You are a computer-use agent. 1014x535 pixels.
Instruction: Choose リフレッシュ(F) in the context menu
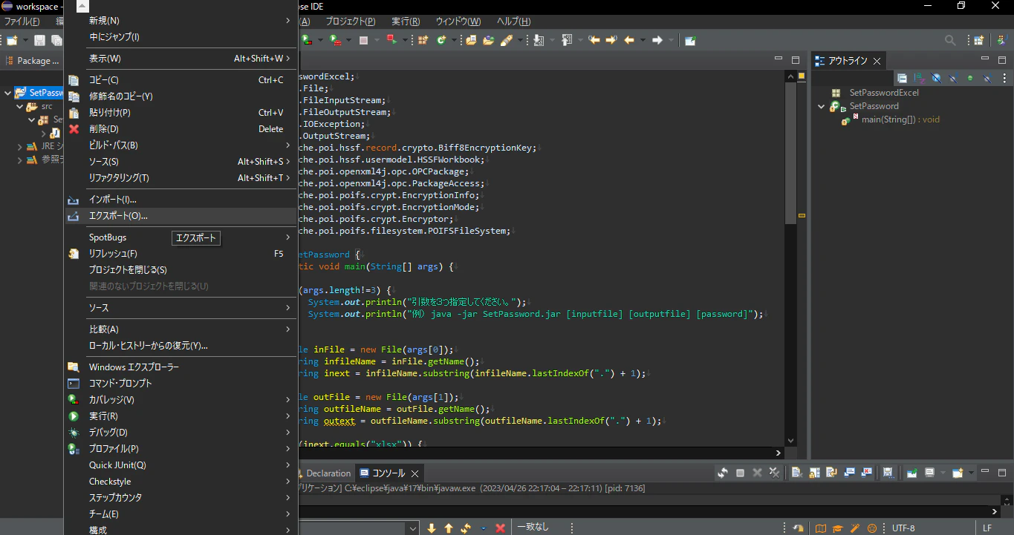pyautogui.click(x=113, y=254)
